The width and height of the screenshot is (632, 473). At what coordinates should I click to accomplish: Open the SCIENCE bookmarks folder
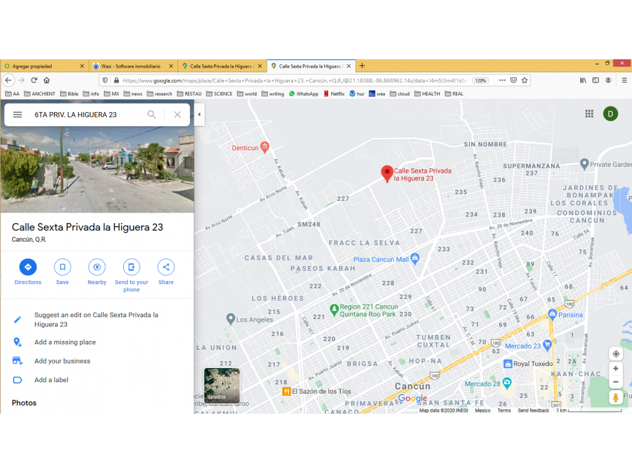219,93
